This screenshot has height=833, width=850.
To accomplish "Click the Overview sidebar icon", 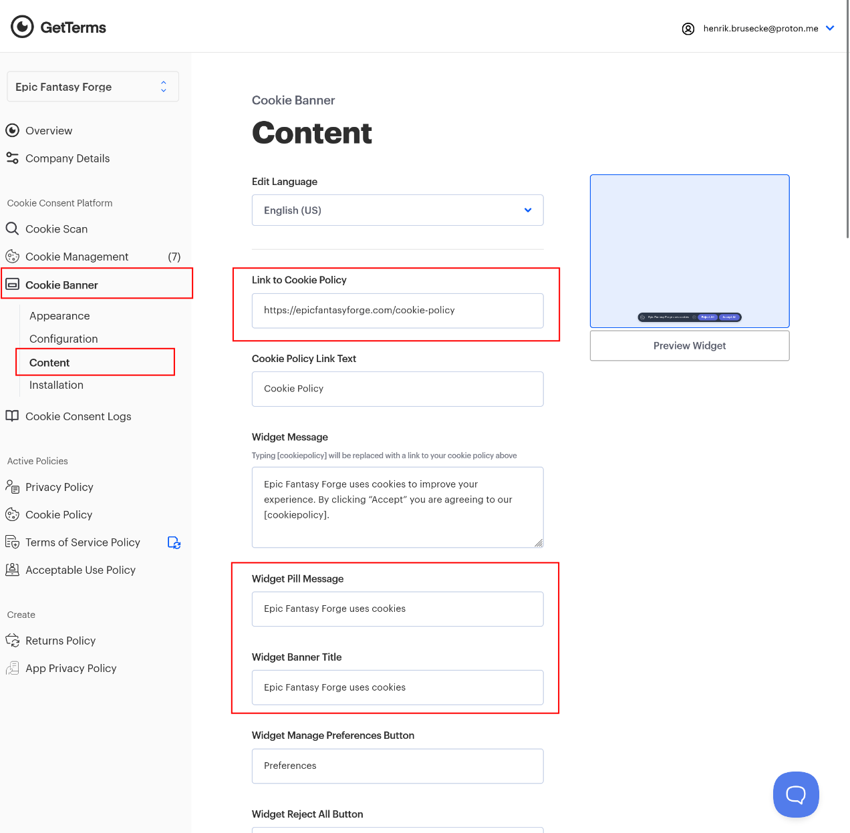I will 12,130.
